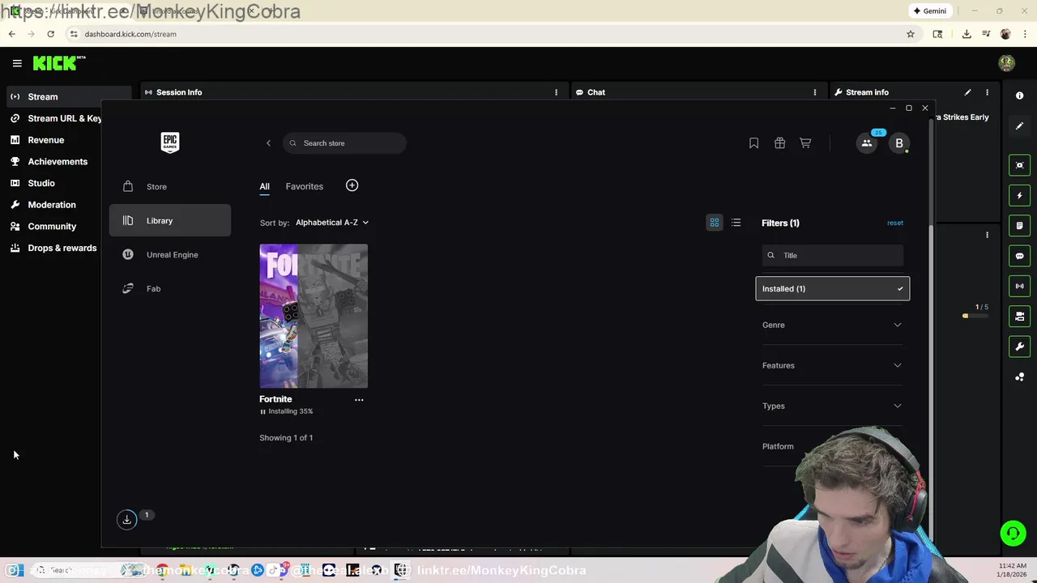
Task: Click the Search store field
Action: (x=344, y=143)
